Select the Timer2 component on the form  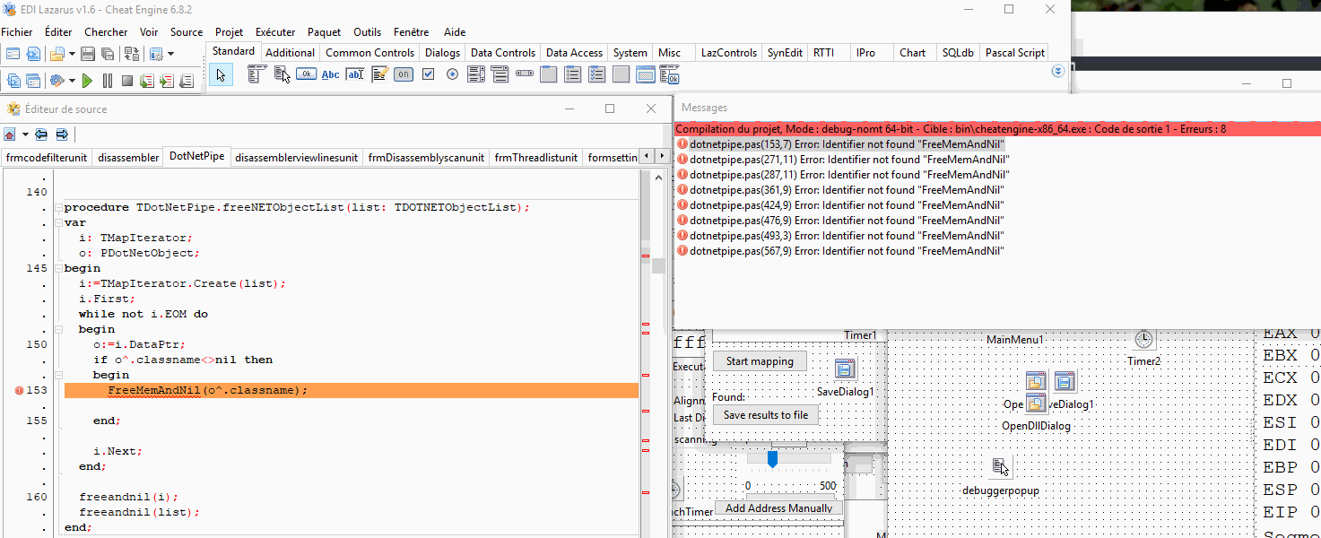(1143, 339)
